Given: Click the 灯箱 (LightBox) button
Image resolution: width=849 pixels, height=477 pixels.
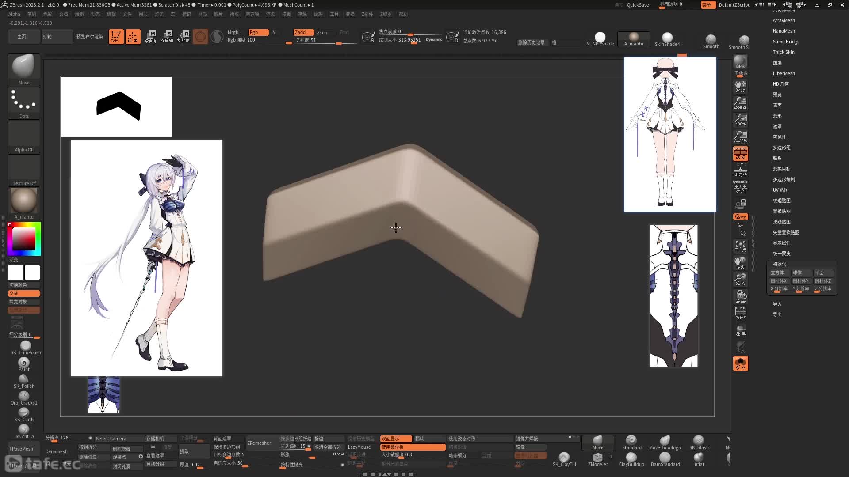Looking at the screenshot, I should 57,37.
